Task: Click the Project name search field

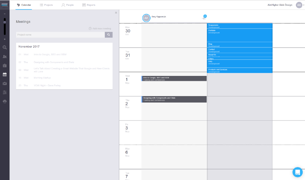Action: (x=60, y=35)
